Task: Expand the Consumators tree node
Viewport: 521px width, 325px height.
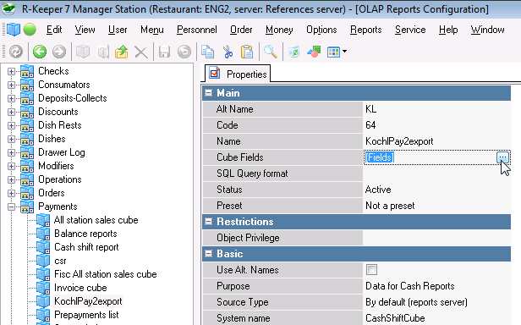Action: pyautogui.click(x=11, y=85)
